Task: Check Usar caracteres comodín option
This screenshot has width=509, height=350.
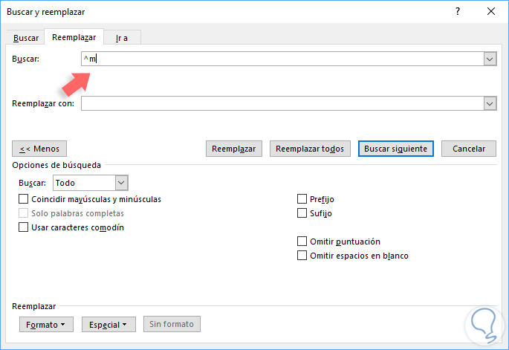Action: [x=23, y=227]
